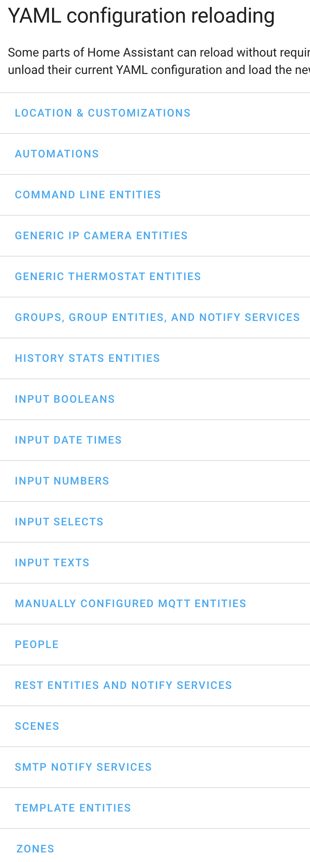Image resolution: width=310 pixels, height=862 pixels.
Task: Select Input Booleans reload option
Action: 65,399
